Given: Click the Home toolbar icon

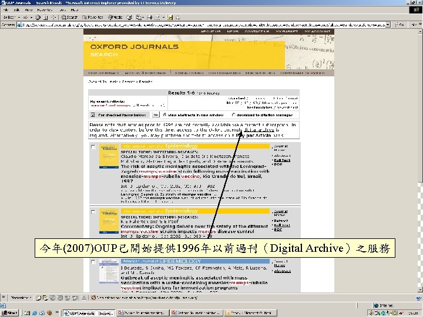Looking at the screenshot, I should (53, 17).
